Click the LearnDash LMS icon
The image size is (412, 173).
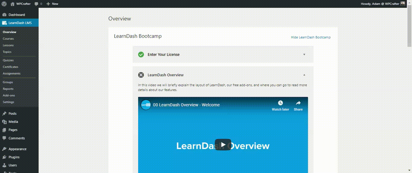(4, 23)
